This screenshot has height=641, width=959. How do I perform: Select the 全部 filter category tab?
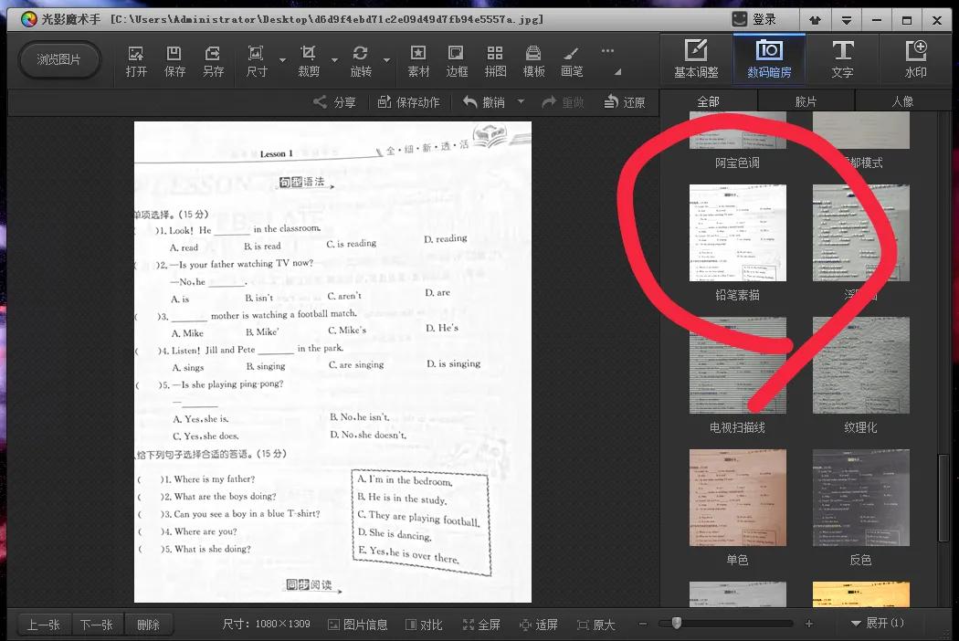[x=708, y=101]
